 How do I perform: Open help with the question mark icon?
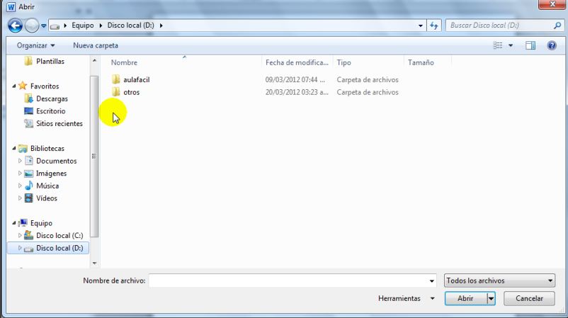click(552, 45)
